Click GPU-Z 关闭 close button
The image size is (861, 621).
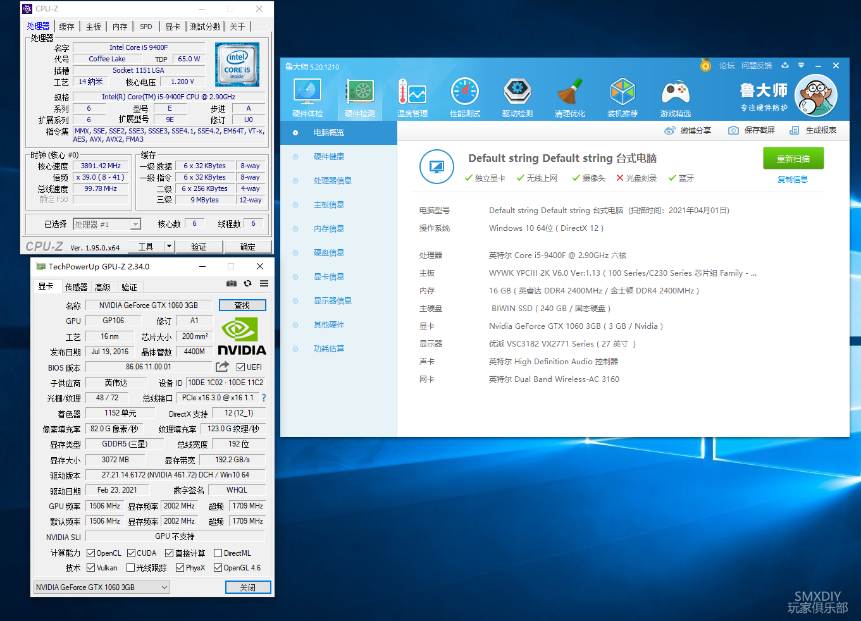(x=248, y=587)
